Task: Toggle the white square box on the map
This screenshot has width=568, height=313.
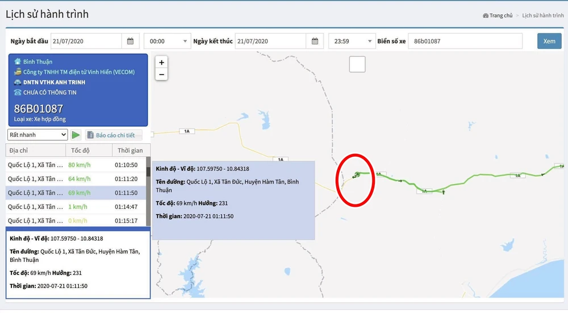Action: coord(357,65)
